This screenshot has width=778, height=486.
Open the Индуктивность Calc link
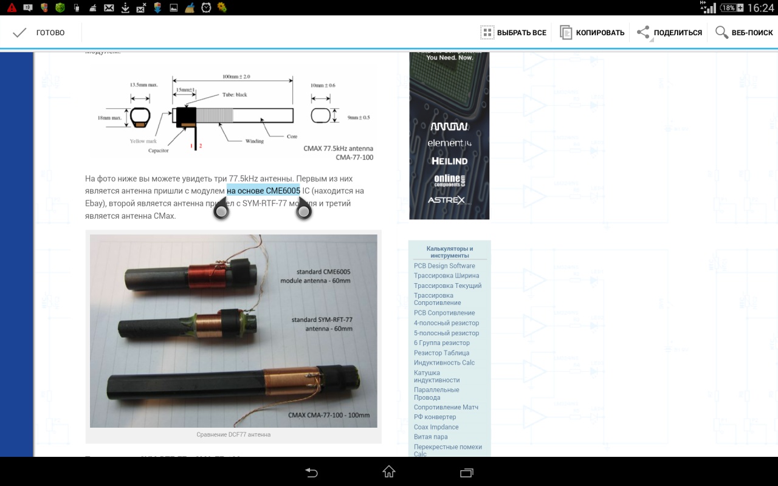pos(444,363)
